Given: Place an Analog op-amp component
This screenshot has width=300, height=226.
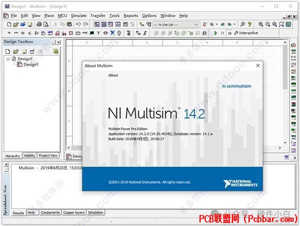Looking at the screenshot, I should click(x=36, y=33).
